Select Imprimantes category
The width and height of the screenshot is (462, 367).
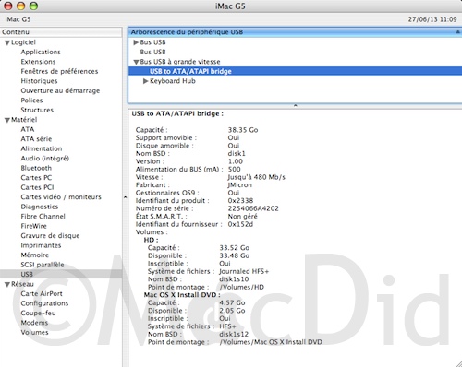(41, 245)
